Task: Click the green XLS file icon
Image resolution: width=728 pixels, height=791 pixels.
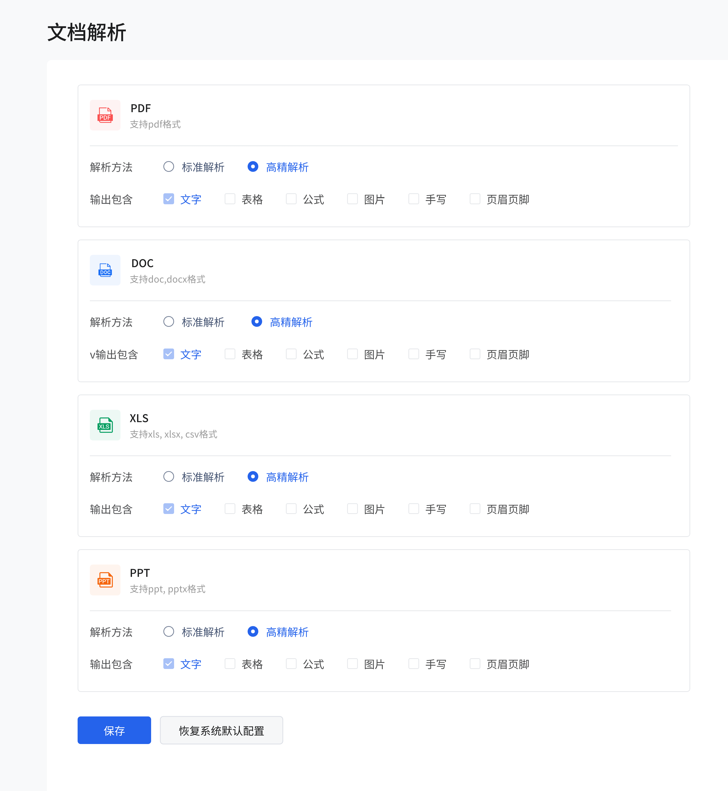Action: tap(105, 425)
